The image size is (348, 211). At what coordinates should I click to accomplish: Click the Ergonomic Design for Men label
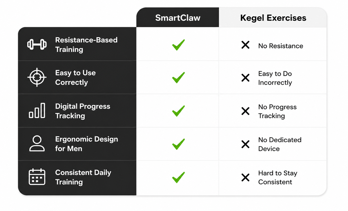(x=86, y=144)
